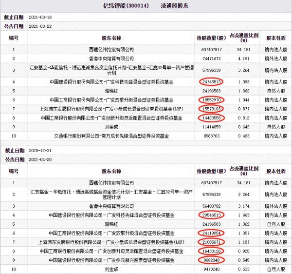
Task: Select 刘金成's holding 11414859
Action: (212, 127)
